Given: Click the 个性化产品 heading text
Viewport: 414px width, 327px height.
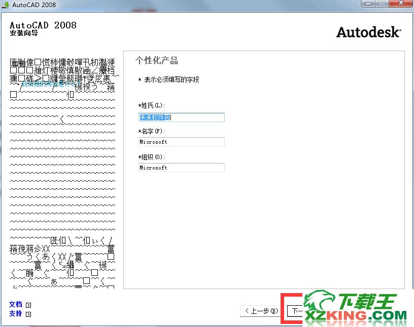Looking at the screenshot, I should click(157, 60).
